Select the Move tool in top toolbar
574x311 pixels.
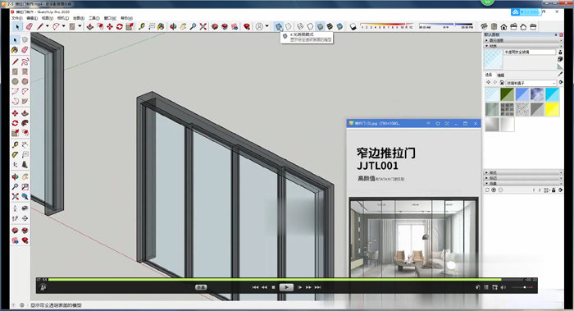pyautogui.click(x=110, y=27)
